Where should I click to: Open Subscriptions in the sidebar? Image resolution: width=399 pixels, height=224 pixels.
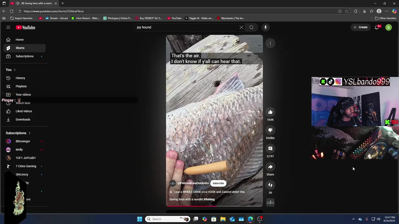point(24,56)
